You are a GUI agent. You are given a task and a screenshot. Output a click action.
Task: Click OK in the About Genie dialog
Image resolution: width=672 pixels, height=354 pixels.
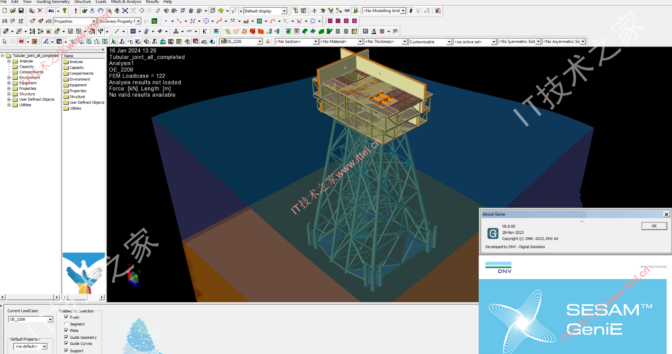click(654, 226)
